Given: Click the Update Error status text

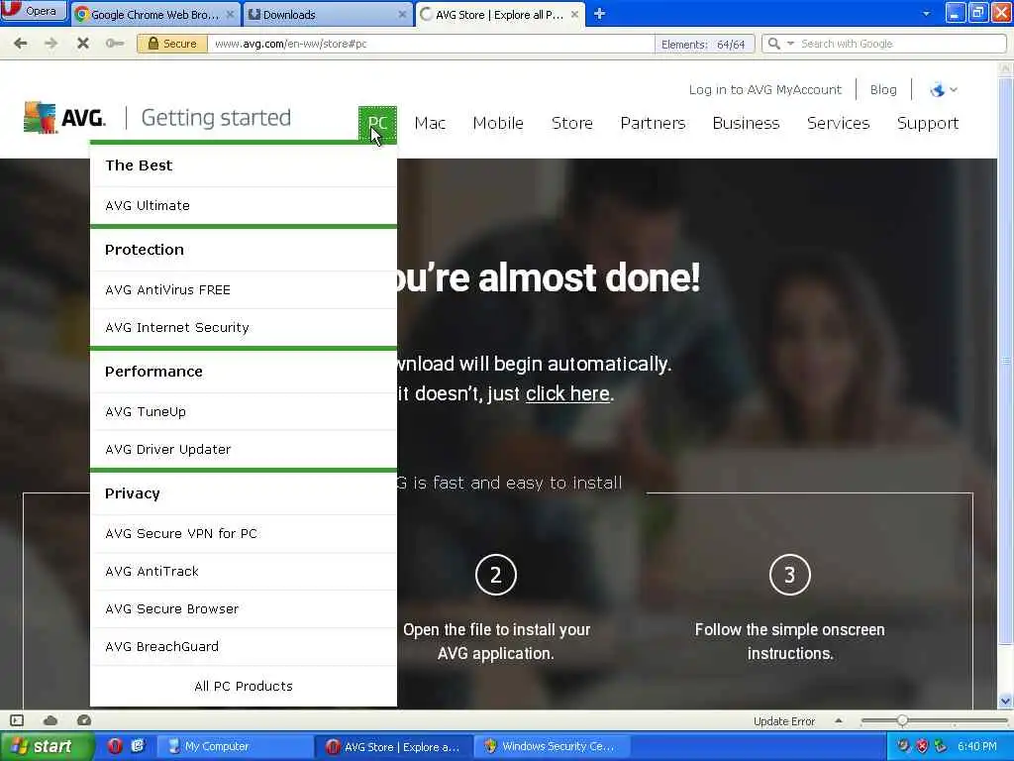Looking at the screenshot, I should tap(784, 721).
